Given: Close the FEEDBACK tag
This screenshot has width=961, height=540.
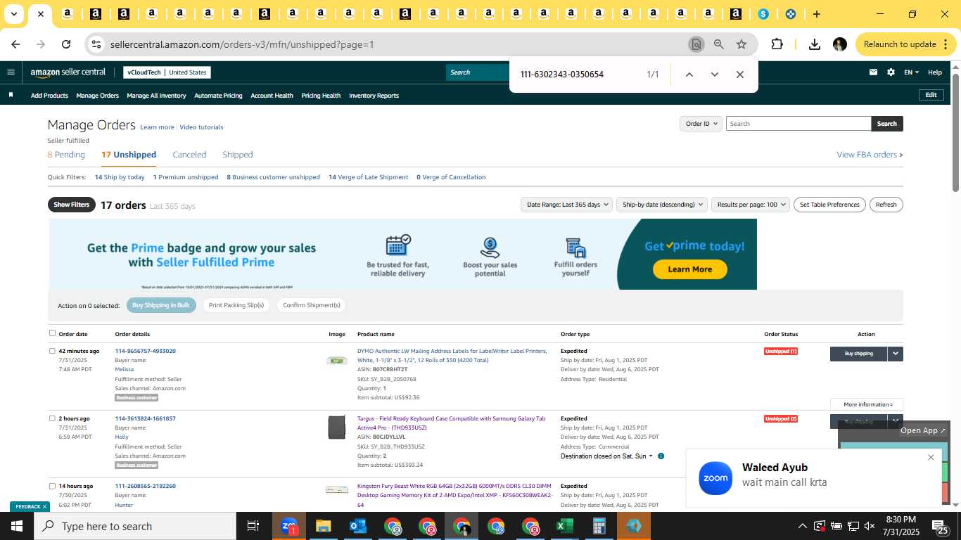Looking at the screenshot, I should (x=44, y=506).
